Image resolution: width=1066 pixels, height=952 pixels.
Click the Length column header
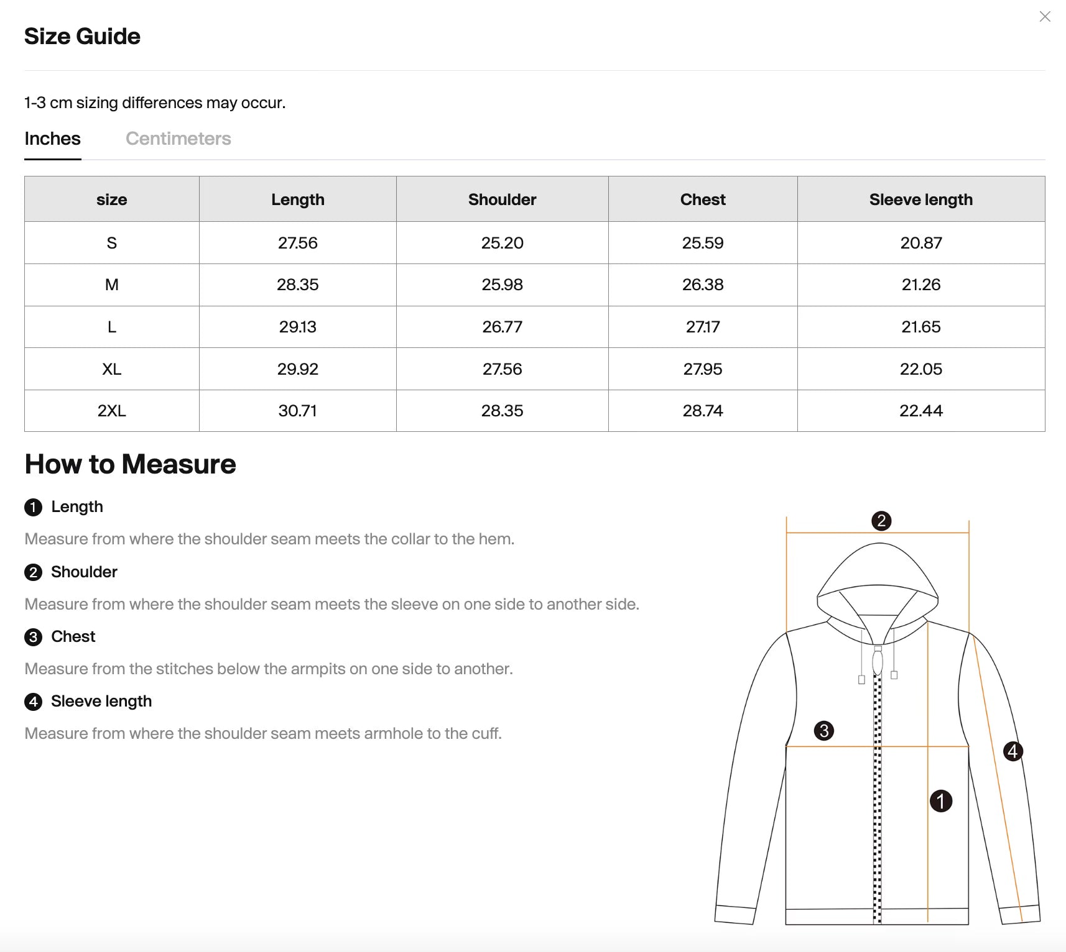point(297,199)
